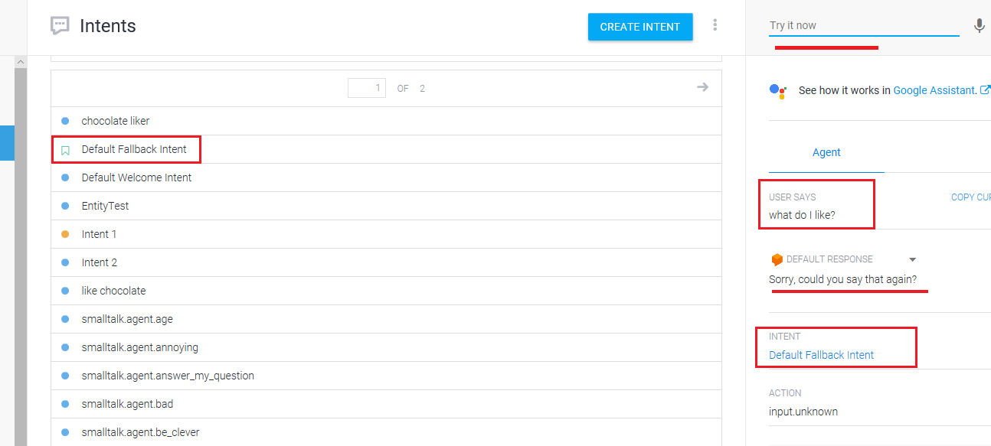Click the microphone icon next to Try it now
This screenshot has height=446, width=991.
click(x=979, y=26)
